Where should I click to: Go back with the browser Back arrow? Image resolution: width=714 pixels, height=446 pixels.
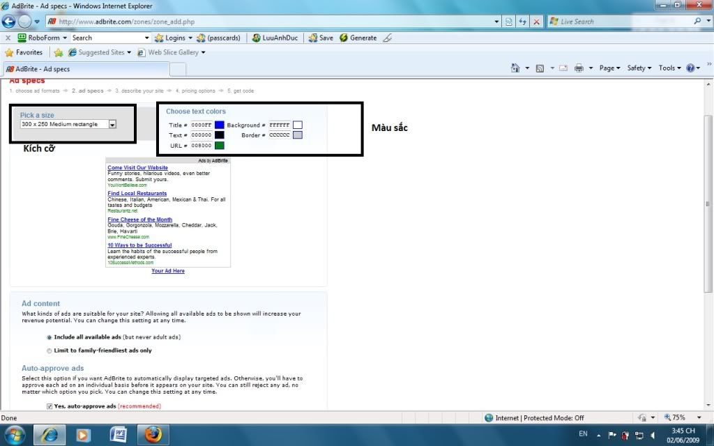pyautogui.click(x=8, y=21)
